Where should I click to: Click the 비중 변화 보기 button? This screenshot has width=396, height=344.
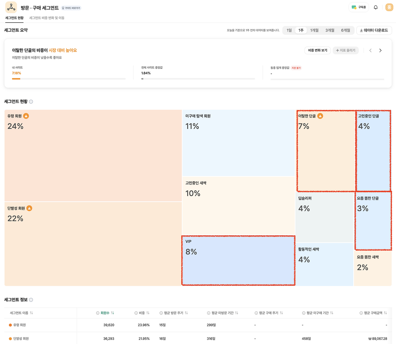click(x=318, y=51)
